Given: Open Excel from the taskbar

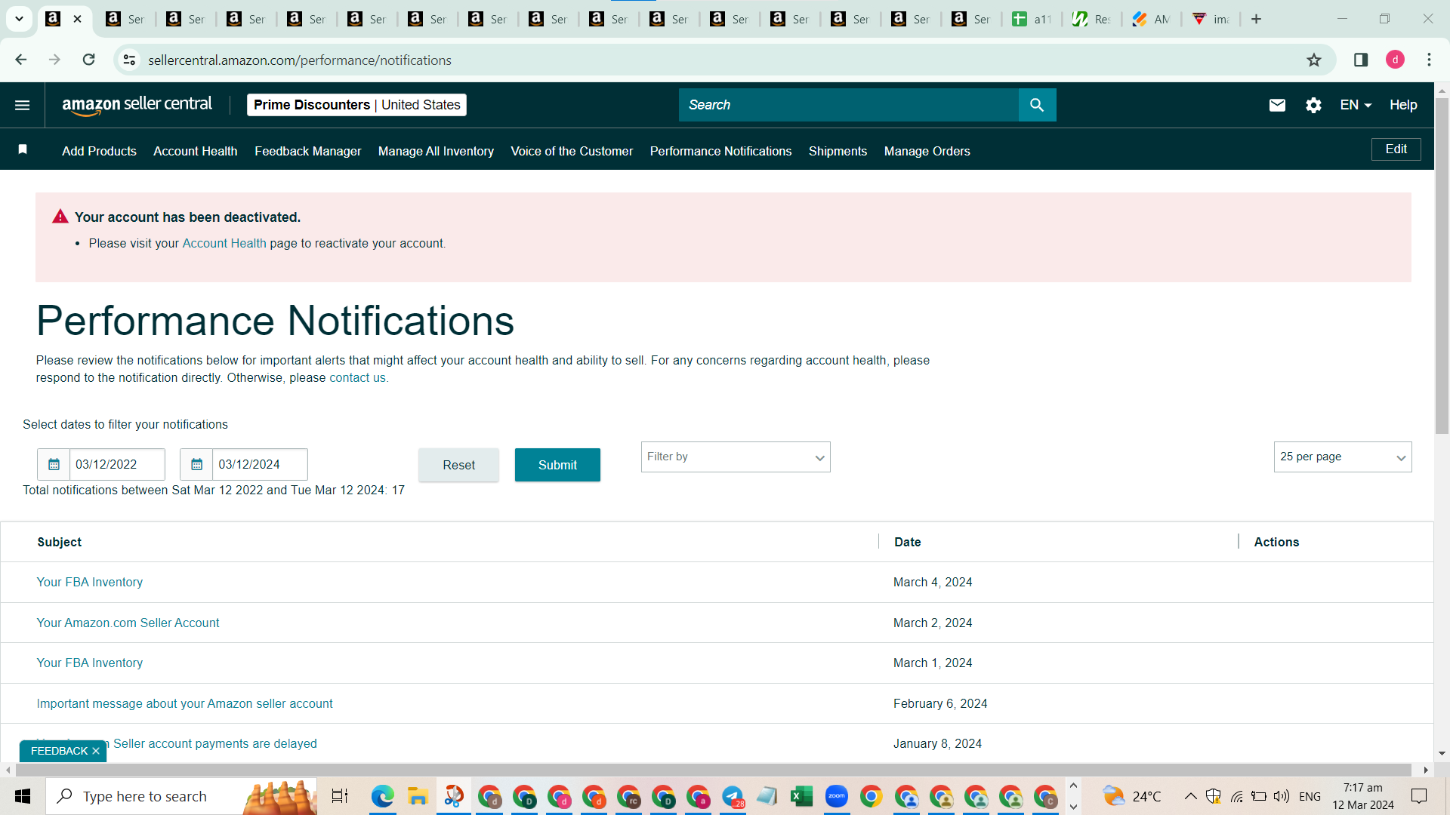Looking at the screenshot, I should click(x=801, y=796).
